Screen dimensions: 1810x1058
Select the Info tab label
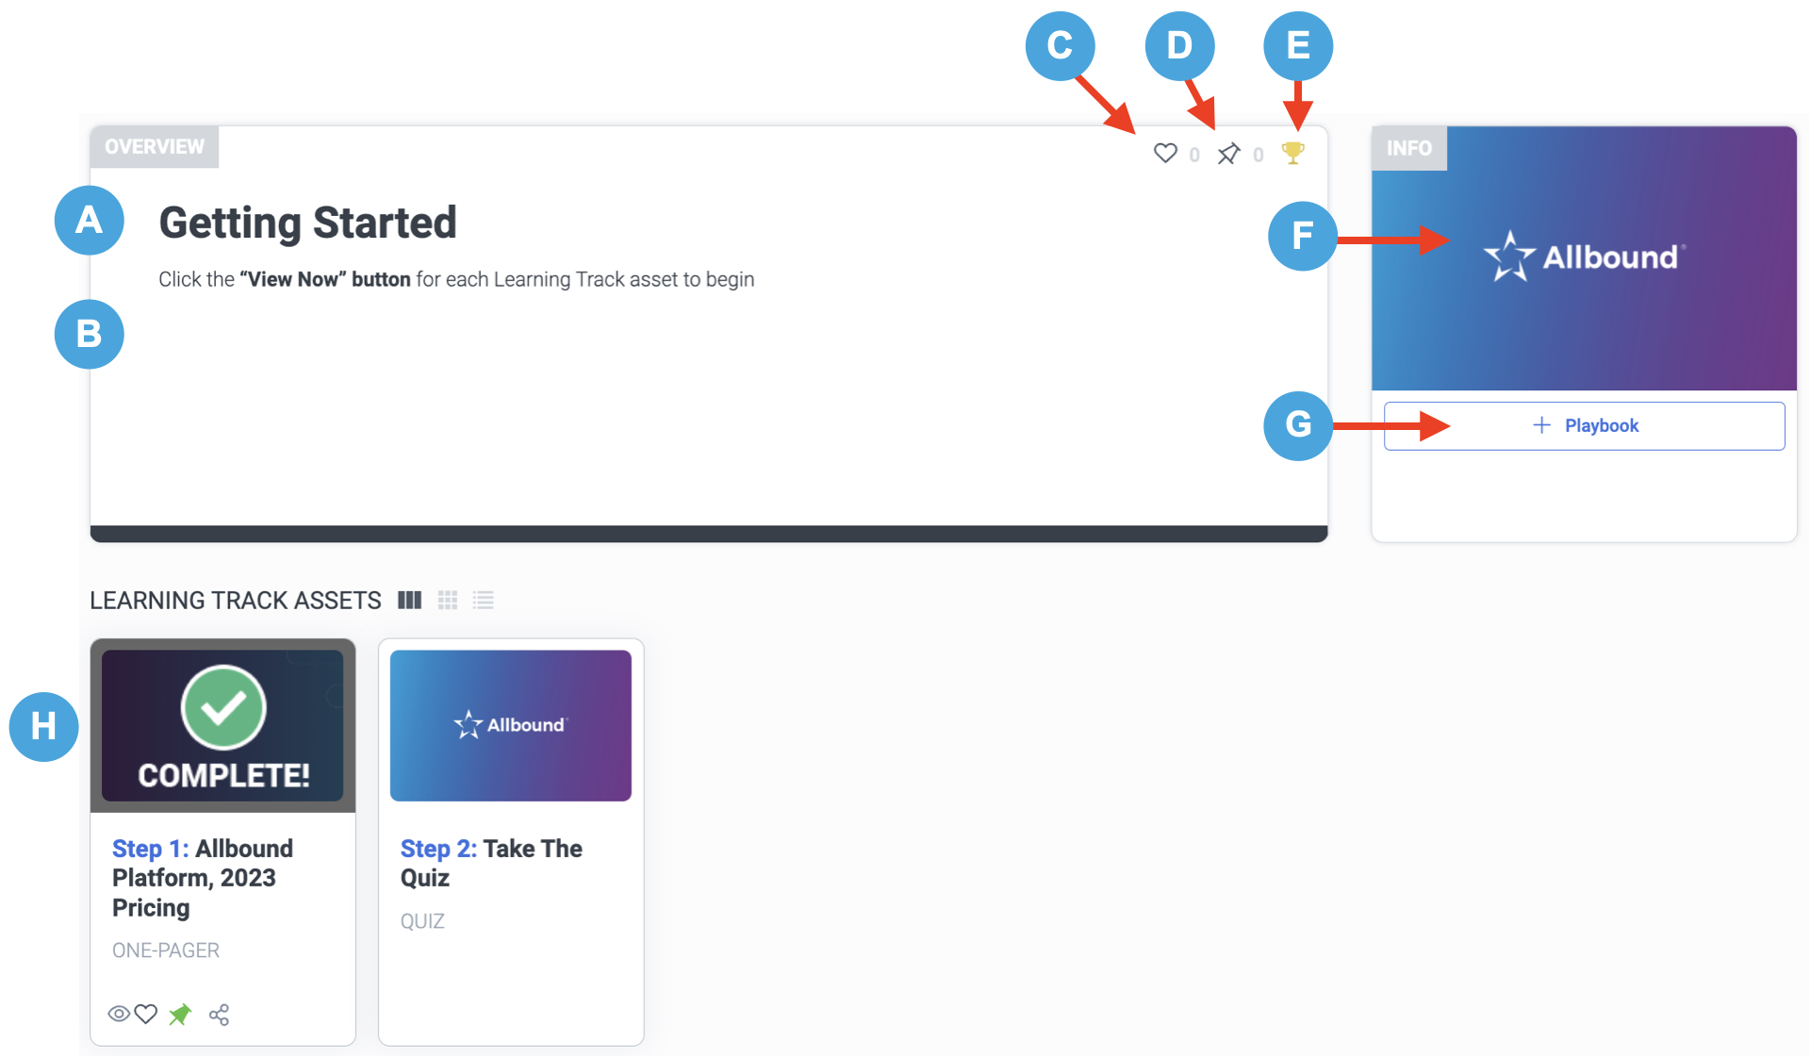1408,148
